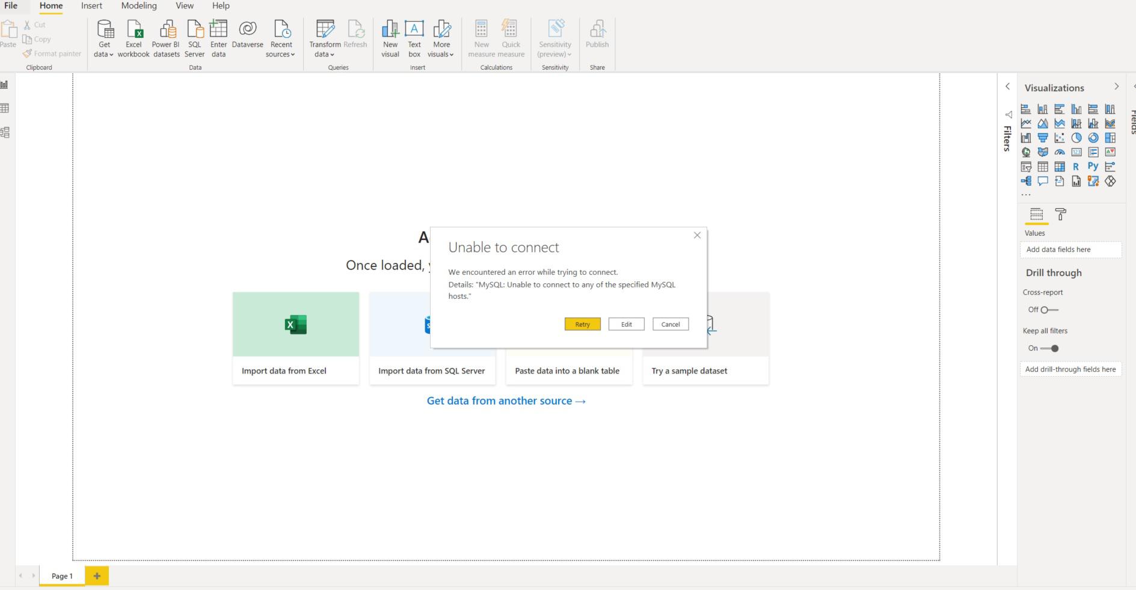Select the R script visual
The image size is (1136, 590).
1076,167
